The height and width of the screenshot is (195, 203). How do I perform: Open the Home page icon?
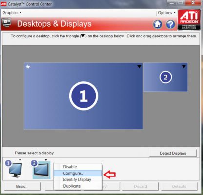(x=158, y=24)
